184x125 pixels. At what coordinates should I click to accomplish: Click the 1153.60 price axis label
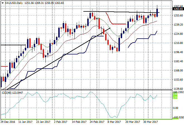[178, 79]
